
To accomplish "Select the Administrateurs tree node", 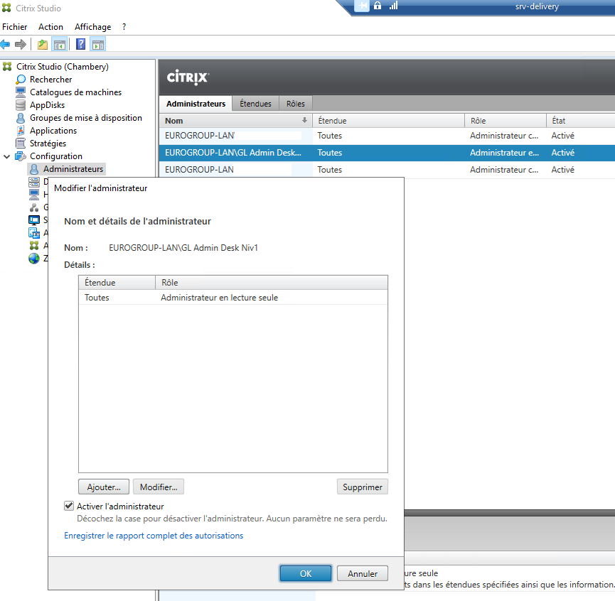I will (73, 169).
